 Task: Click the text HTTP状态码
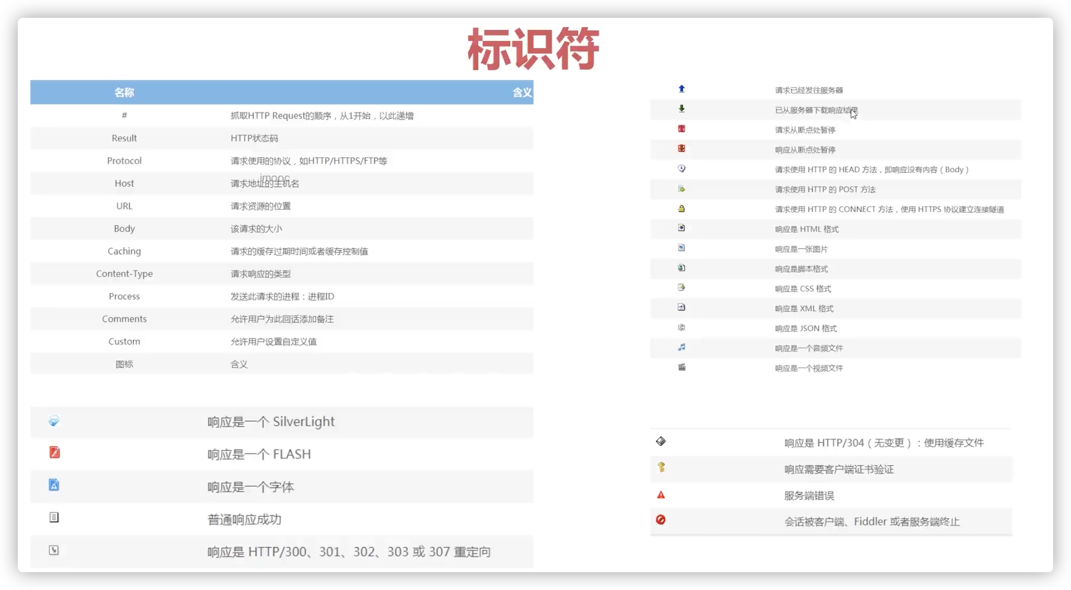click(x=254, y=139)
